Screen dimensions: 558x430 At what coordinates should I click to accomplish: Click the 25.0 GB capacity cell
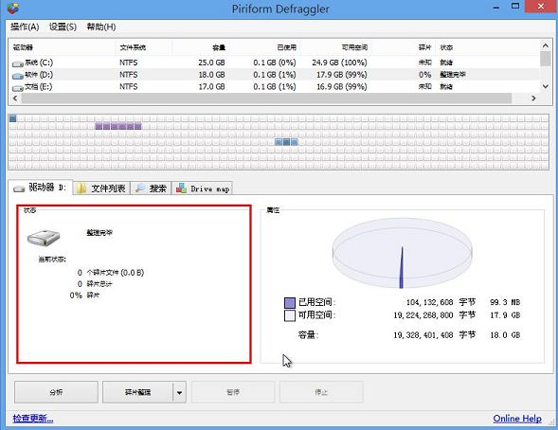[x=211, y=63]
